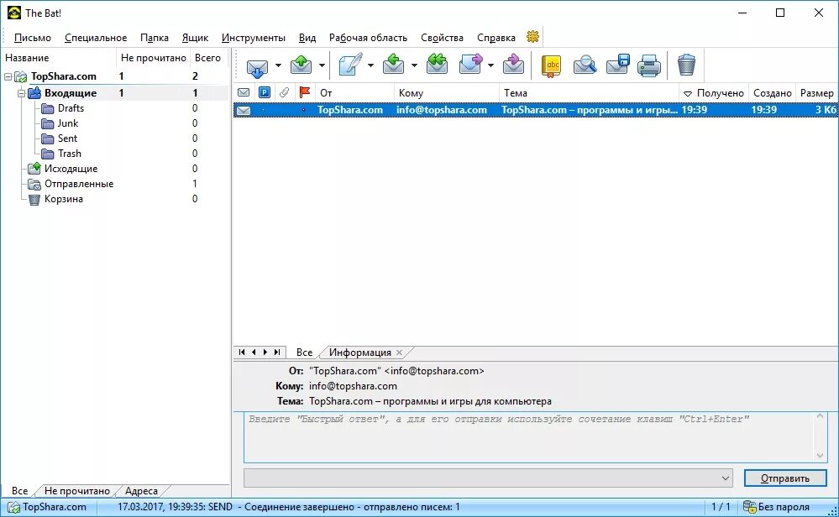Sort messages by Получено column

tap(714, 92)
